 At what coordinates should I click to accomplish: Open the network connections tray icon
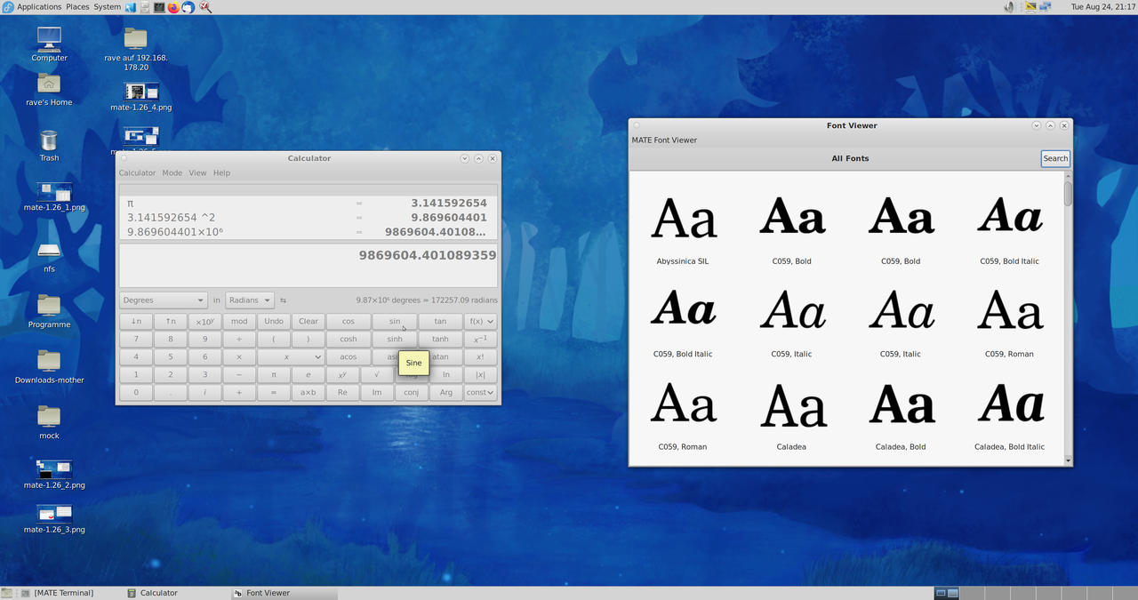(1045, 7)
